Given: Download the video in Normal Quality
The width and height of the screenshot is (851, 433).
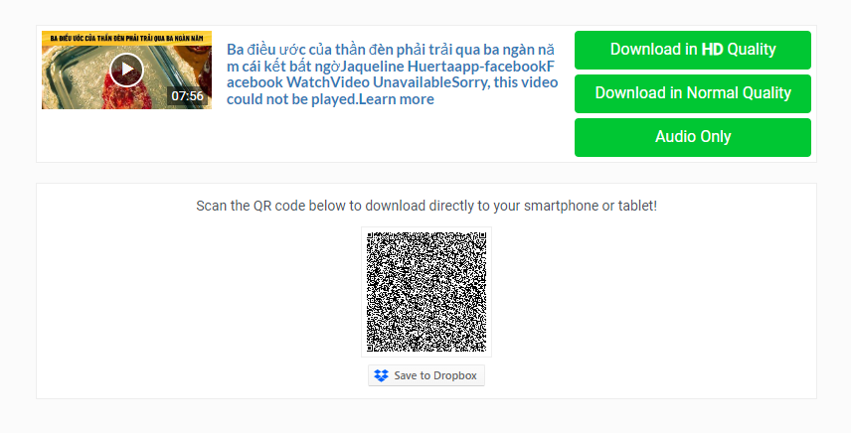Looking at the screenshot, I should (x=693, y=93).
